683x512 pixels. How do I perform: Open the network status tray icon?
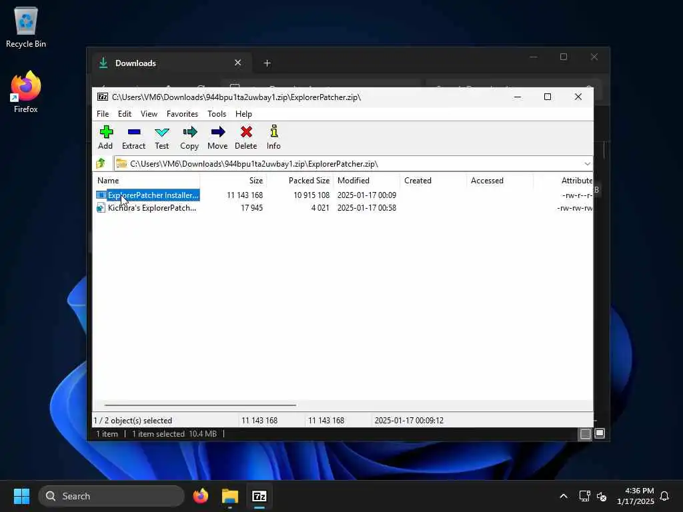584,496
